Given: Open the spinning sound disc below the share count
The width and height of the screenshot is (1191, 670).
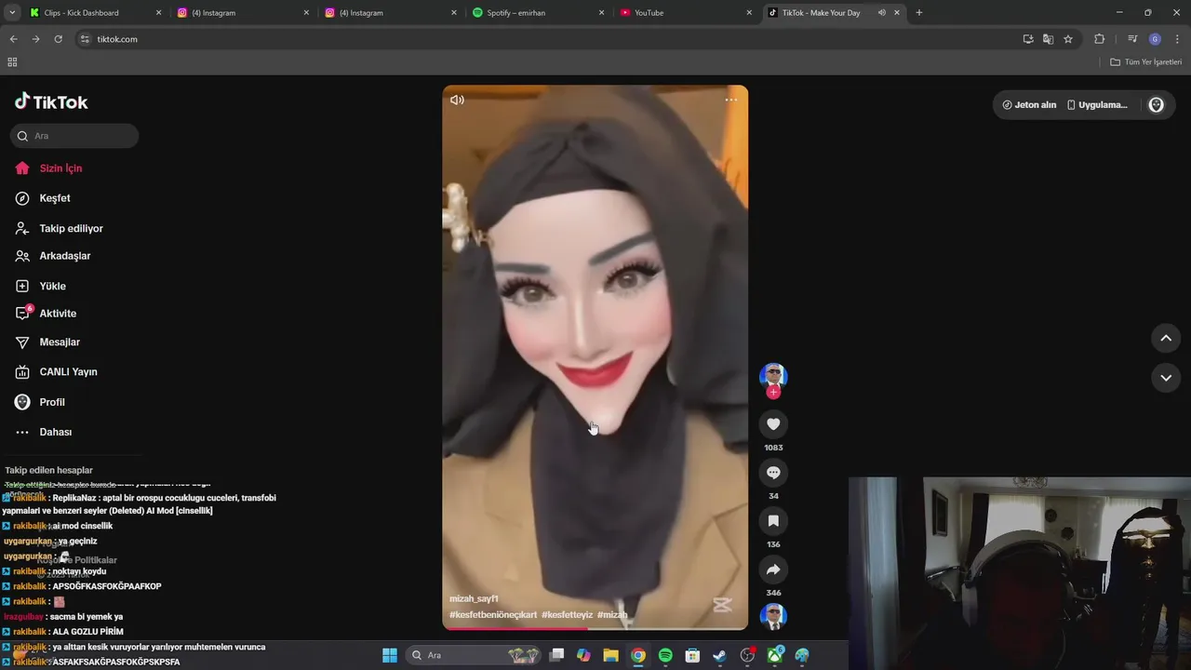Looking at the screenshot, I should [773, 616].
